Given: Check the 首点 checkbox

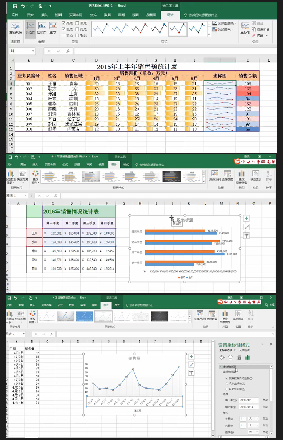Looking at the screenshot, I should (77, 23).
